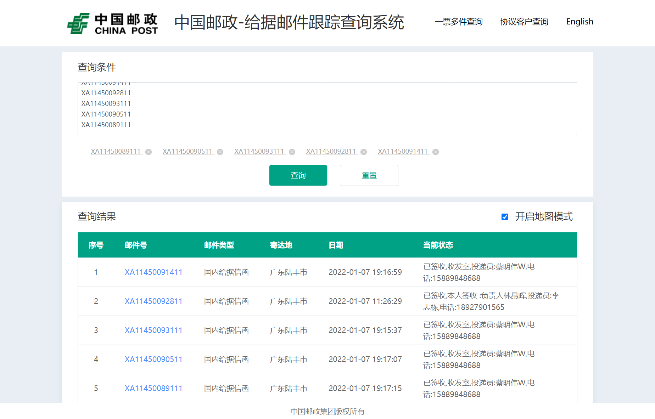This screenshot has height=419, width=655.
Task: Click row 2 mail type 国内给据信函
Action: click(226, 301)
